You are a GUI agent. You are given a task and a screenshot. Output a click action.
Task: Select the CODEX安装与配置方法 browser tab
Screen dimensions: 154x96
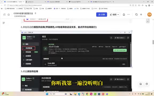[x=14, y=2]
